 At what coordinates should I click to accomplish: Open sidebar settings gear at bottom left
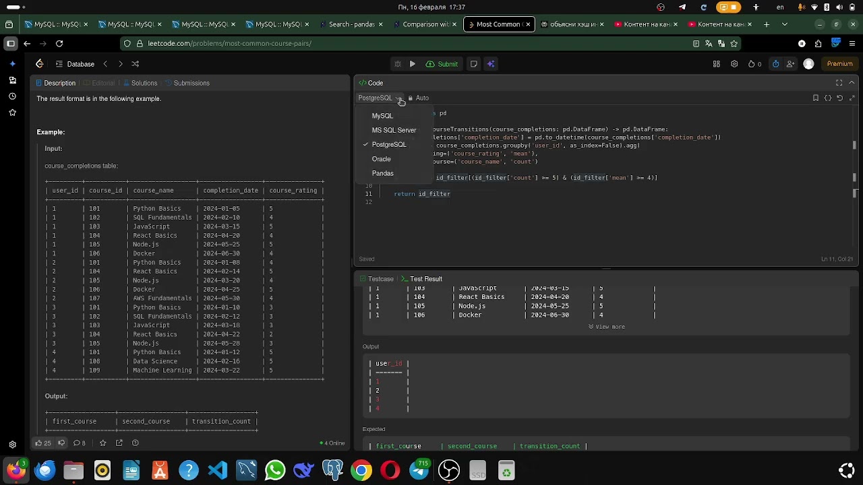[12, 445]
